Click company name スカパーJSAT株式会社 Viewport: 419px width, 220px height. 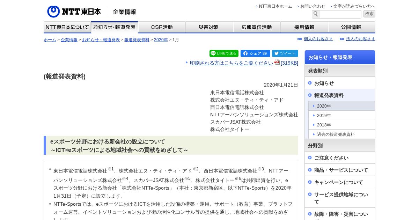coord(235,122)
